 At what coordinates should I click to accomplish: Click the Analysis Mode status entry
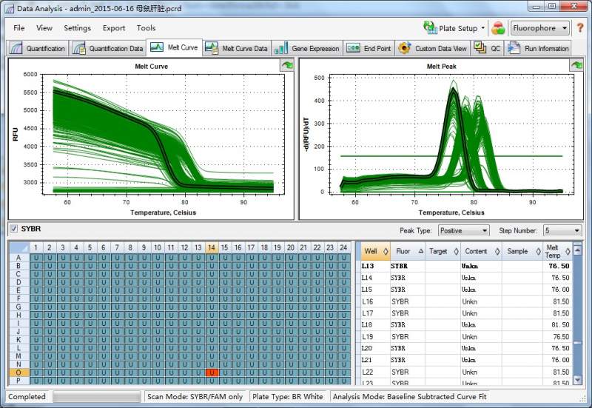[410, 397]
